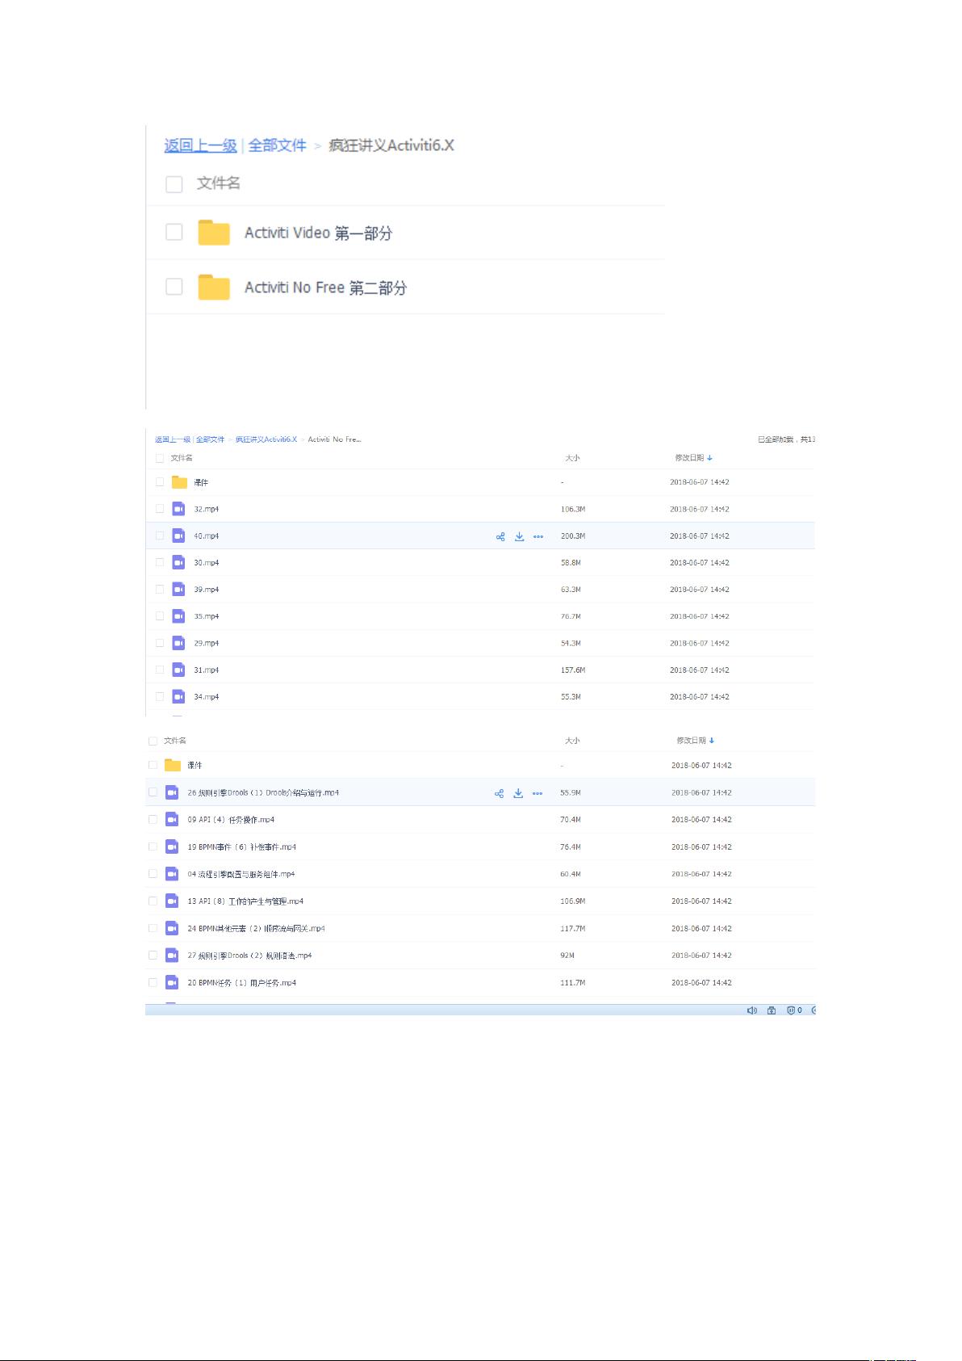The image size is (962, 1361).
Task: Check the box for 20 BPMN任务（1）用户任务.mp4
Action: (x=153, y=982)
